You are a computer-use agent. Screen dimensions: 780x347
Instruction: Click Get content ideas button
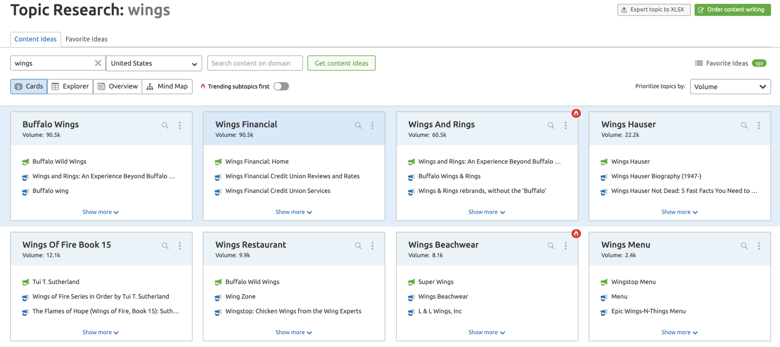341,63
